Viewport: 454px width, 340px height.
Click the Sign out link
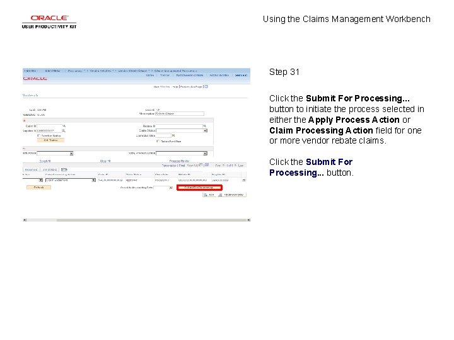point(241,75)
